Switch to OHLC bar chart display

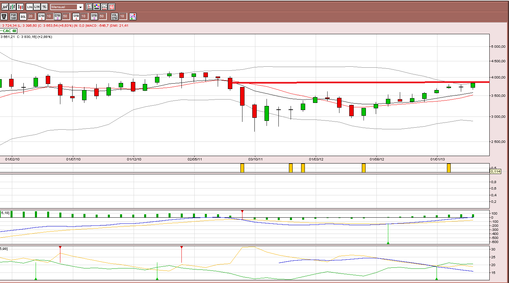(x=13, y=7)
